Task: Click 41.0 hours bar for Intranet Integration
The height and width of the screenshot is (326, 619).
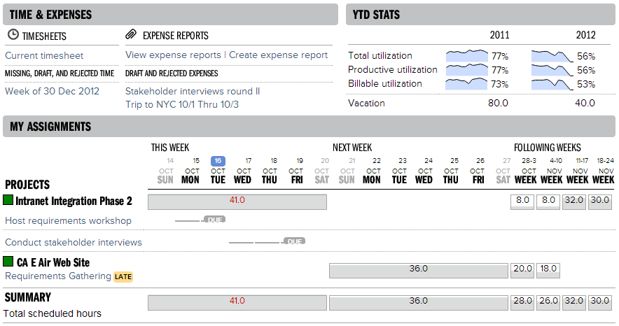Action: [x=237, y=202]
